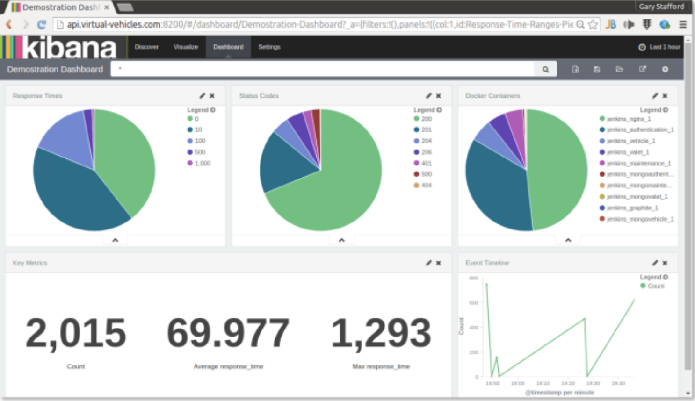The height and width of the screenshot is (401, 695).
Task: Select jenkins_nginx_1 legend entry
Action: pos(625,119)
